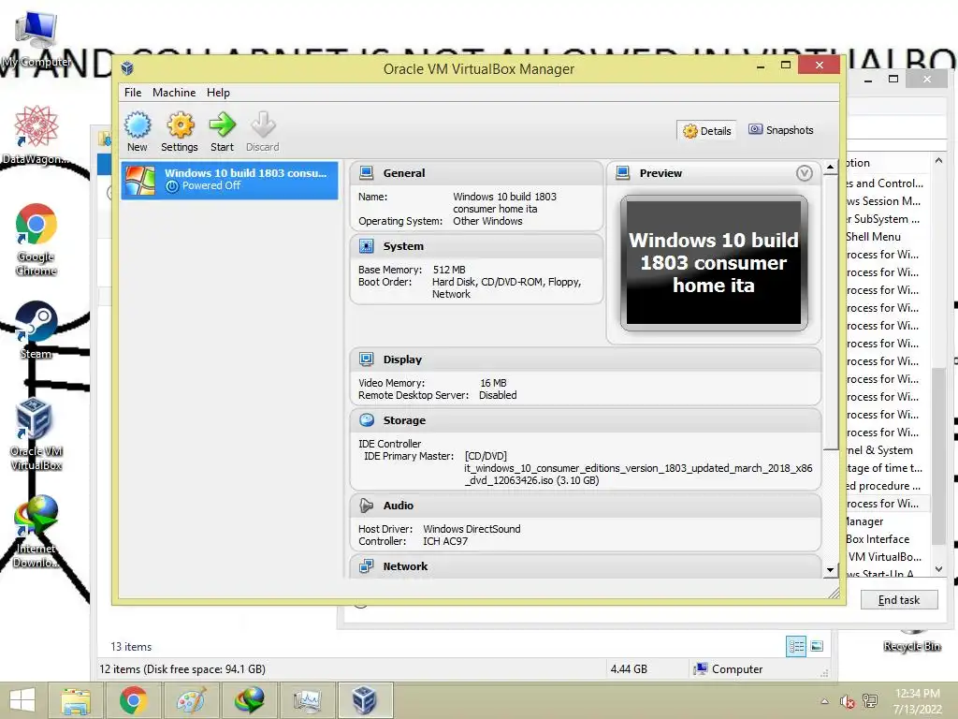Open File Explorer from the taskbar
The image size is (958, 719).
click(x=76, y=700)
